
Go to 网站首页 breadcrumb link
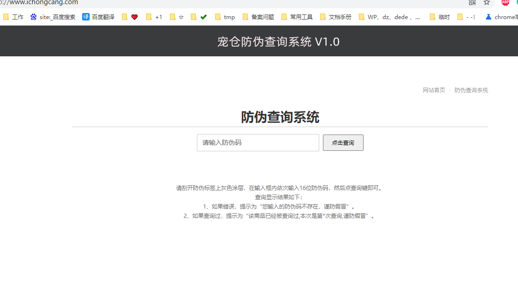[x=434, y=90]
